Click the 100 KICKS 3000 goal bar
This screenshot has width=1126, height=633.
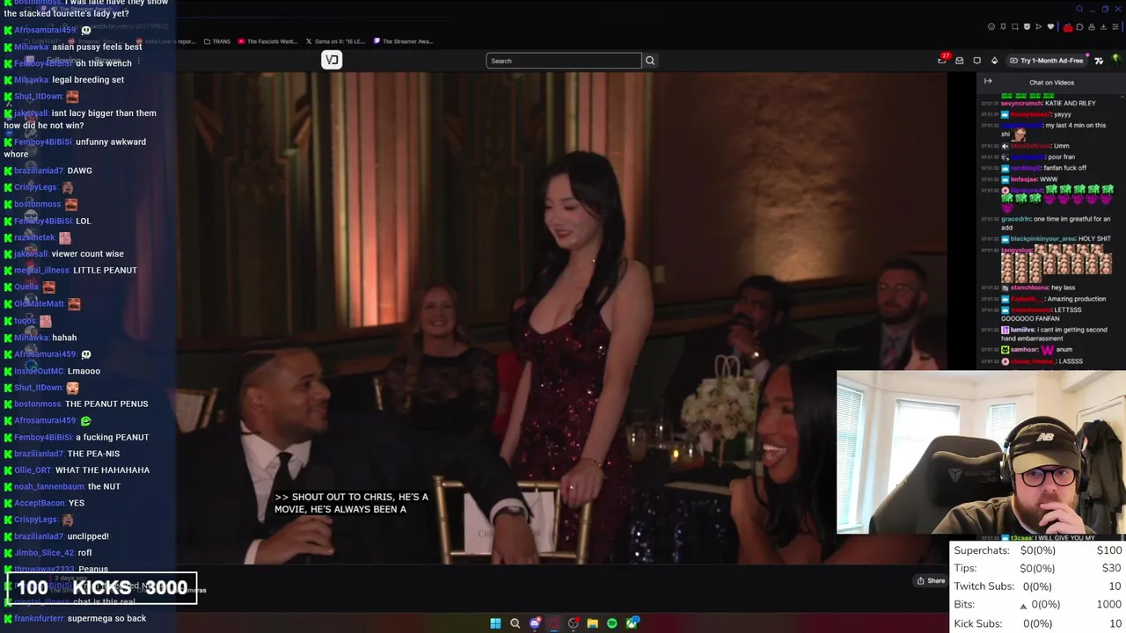102,588
